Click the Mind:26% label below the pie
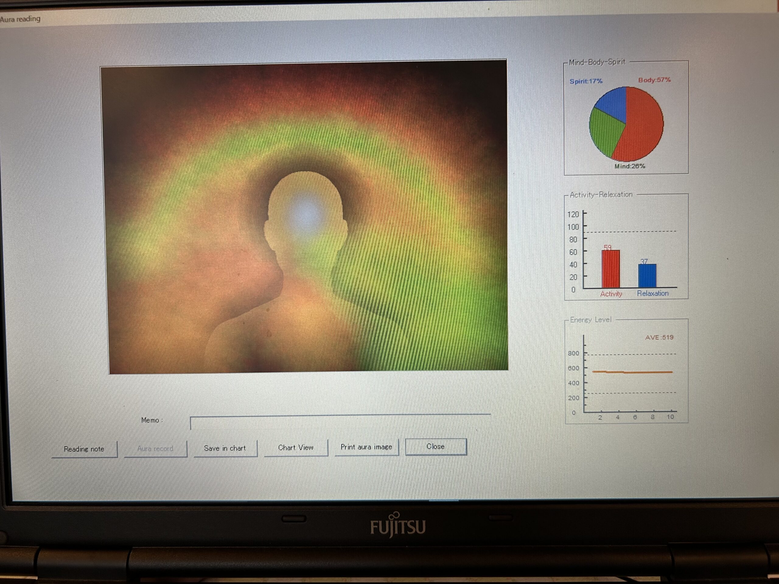The width and height of the screenshot is (779, 584). (630, 166)
